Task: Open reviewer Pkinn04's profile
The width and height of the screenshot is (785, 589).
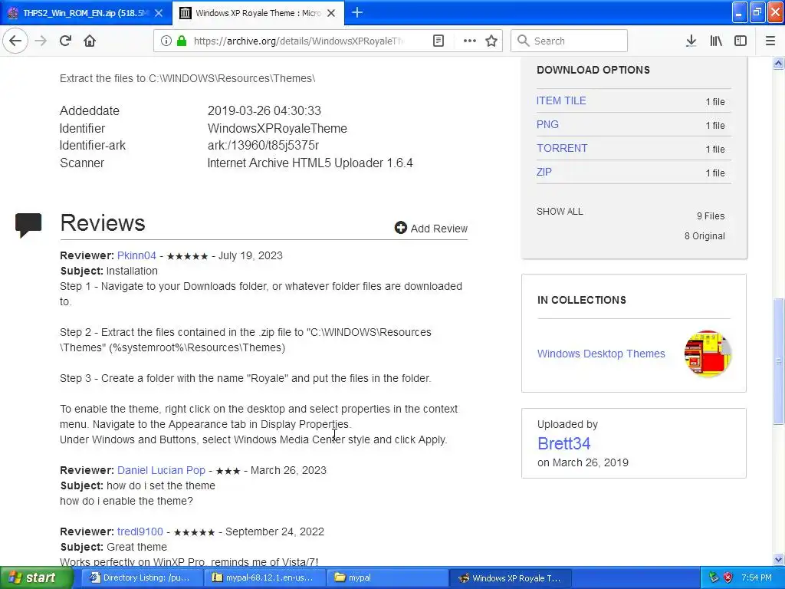Action: pyautogui.click(x=136, y=255)
